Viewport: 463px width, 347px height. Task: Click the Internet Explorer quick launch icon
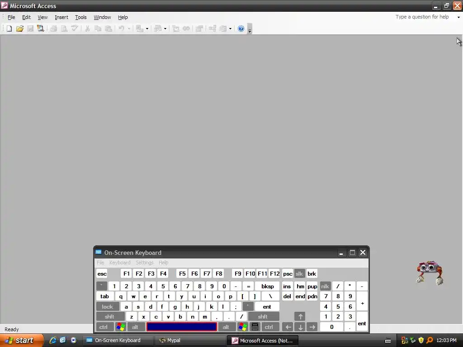pos(53,340)
